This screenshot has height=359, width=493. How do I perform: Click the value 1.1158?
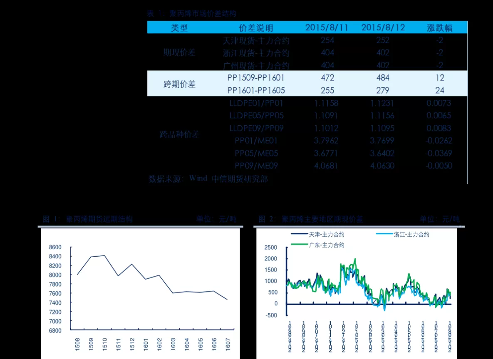pos(326,103)
